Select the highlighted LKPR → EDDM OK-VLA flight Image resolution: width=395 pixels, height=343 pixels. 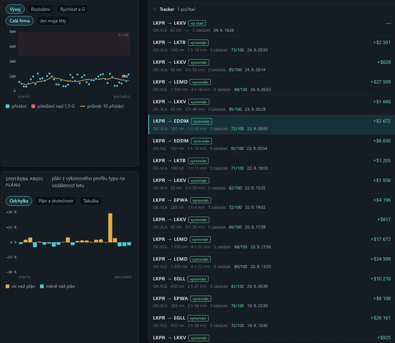pos(272,125)
